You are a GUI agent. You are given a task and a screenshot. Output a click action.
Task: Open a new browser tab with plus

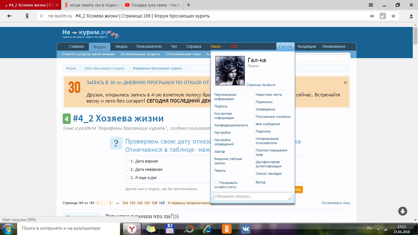pyautogui.click(x=188, y=5)
